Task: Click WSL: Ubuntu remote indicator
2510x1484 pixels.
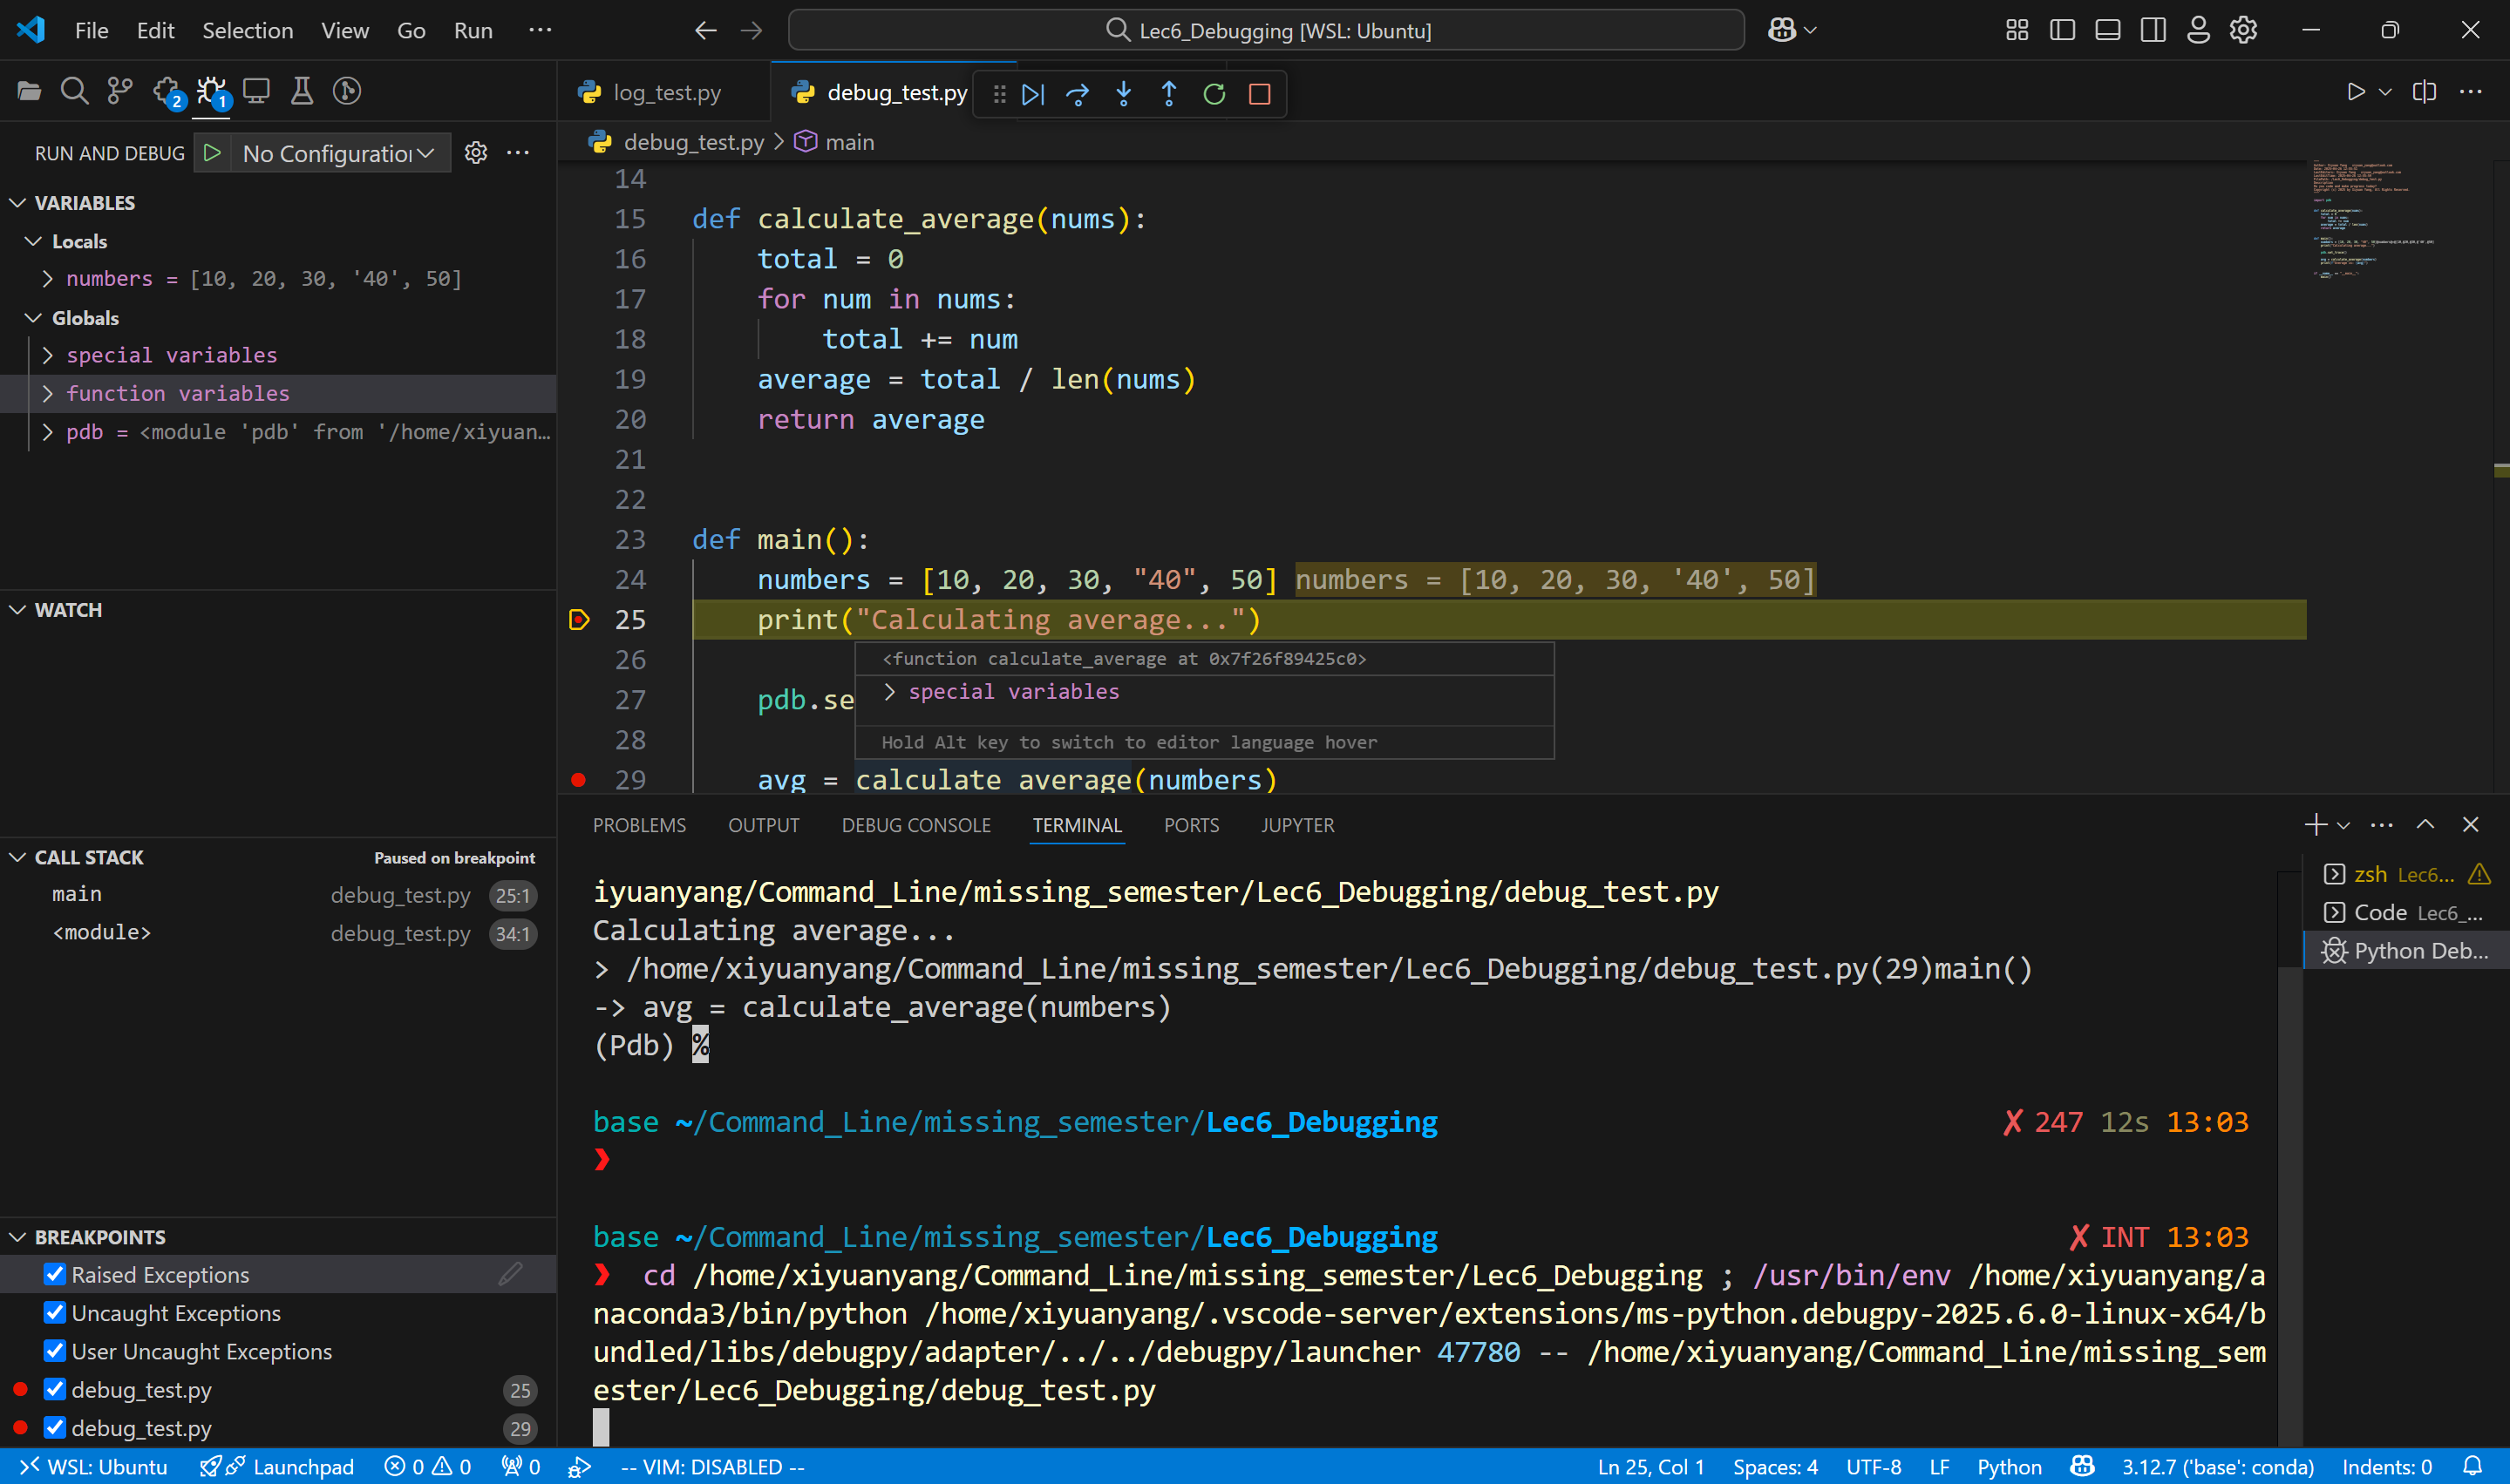Action: [x=93, y=1466]
